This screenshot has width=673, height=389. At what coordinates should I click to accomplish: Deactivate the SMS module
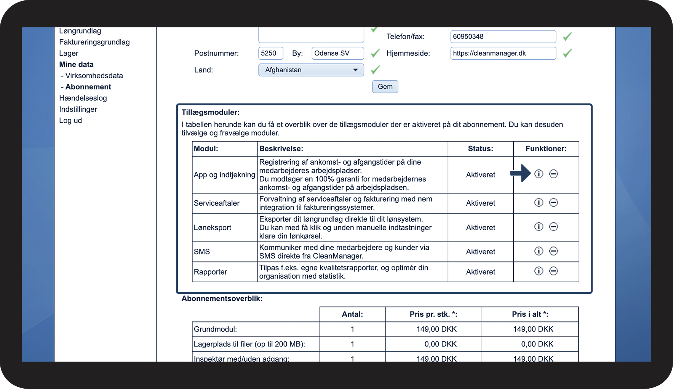tap(553, 251)
